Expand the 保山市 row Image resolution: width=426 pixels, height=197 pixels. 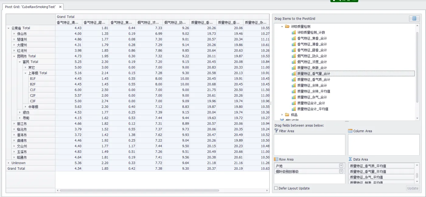(x=14, y=34)
